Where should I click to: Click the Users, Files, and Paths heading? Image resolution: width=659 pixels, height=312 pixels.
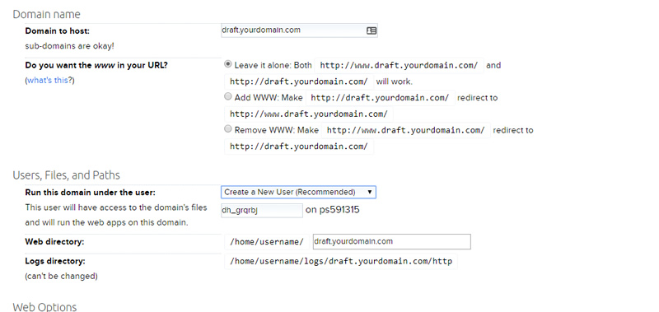coord(67,175)
